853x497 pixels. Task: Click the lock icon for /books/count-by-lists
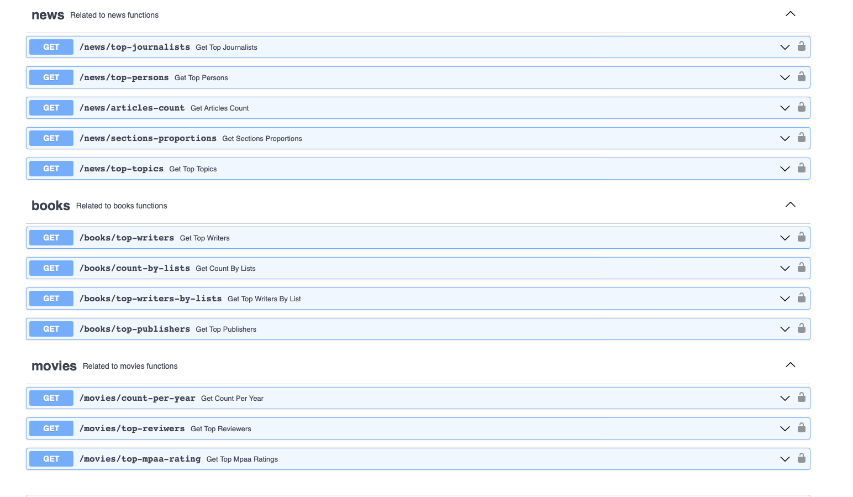[x=801, y=268]
